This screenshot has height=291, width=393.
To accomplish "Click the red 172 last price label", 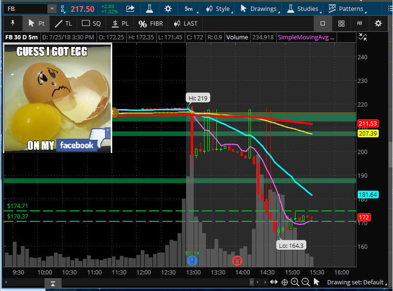I will [364, 217].
